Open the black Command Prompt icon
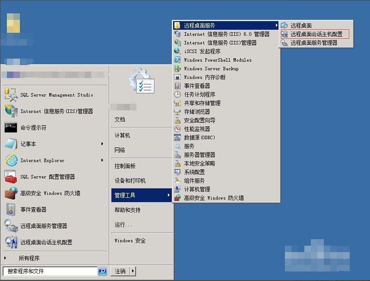 pos(11,128)
